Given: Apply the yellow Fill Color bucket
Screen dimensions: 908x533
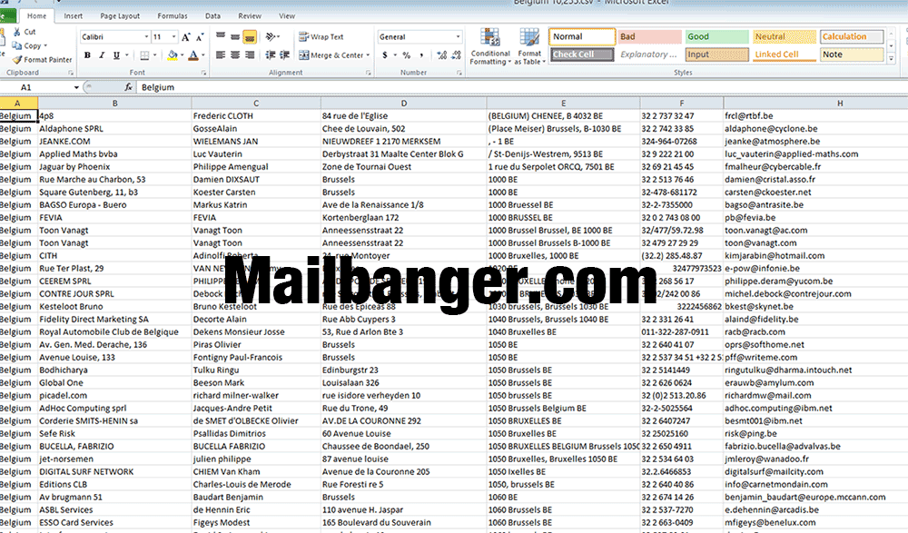Looking at the screenshot, I should coord(172,55).
